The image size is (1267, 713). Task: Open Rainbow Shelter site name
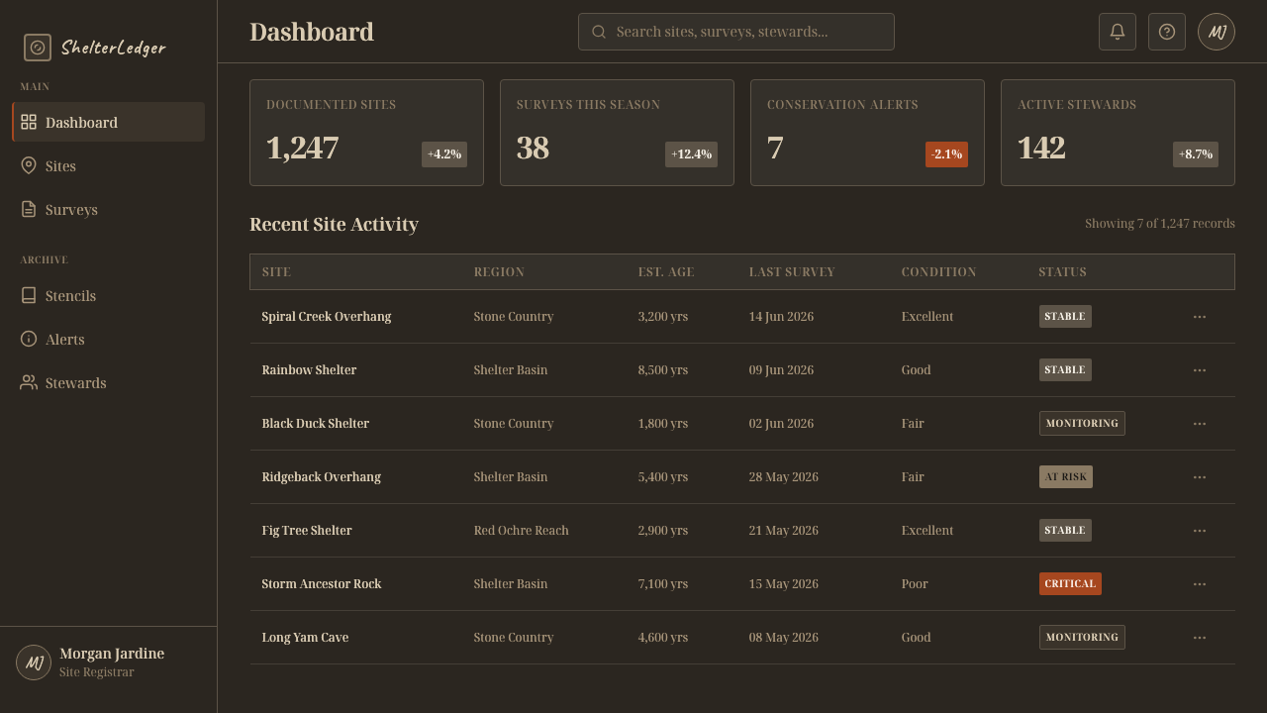309,370
